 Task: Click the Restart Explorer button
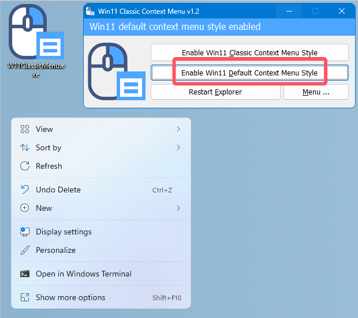[x=215, y=92]
